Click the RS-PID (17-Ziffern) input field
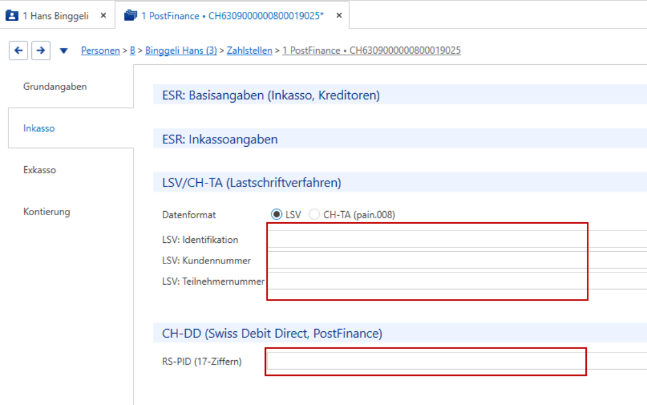Image resolution: width=647 pixels, height=405 pixels. pos(457,361)
